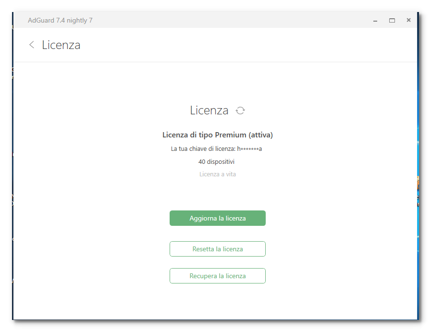The height and width of the screenshot is (332, 431).
Task: Refresh license status with the circular arrows icon
Action: point(240,111)
